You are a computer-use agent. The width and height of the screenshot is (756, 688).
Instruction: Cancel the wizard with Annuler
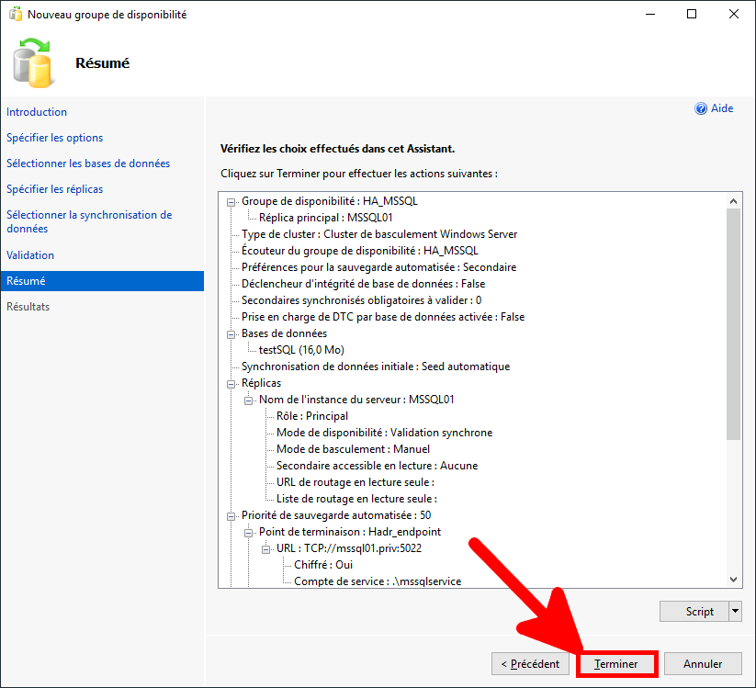(703, 664)
